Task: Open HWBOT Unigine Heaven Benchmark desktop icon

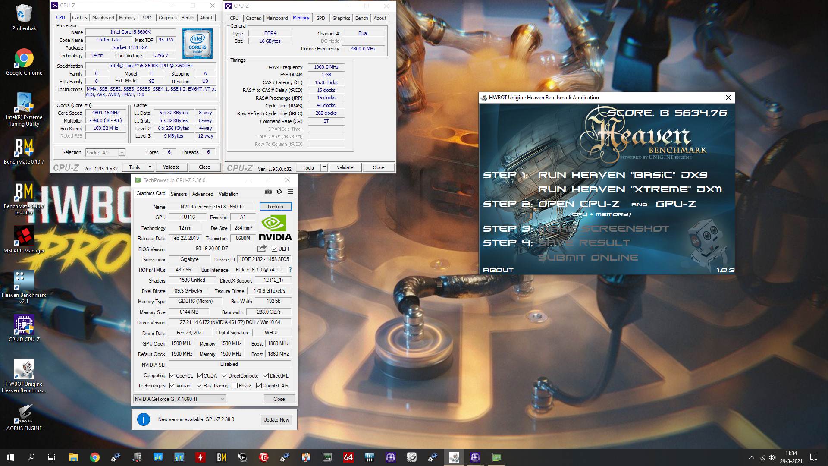Action: [24, 376]
